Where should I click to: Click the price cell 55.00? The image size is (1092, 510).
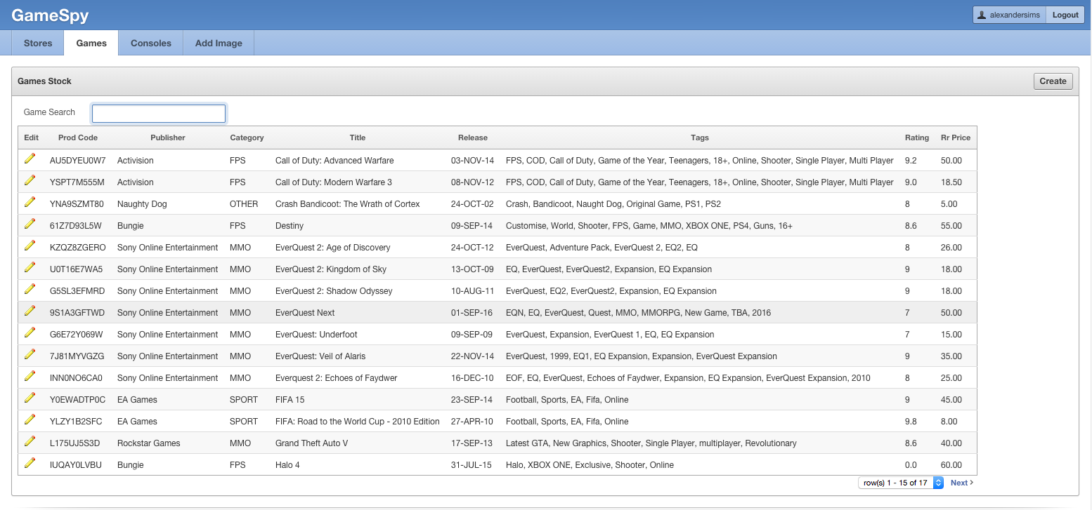point(951,226)
